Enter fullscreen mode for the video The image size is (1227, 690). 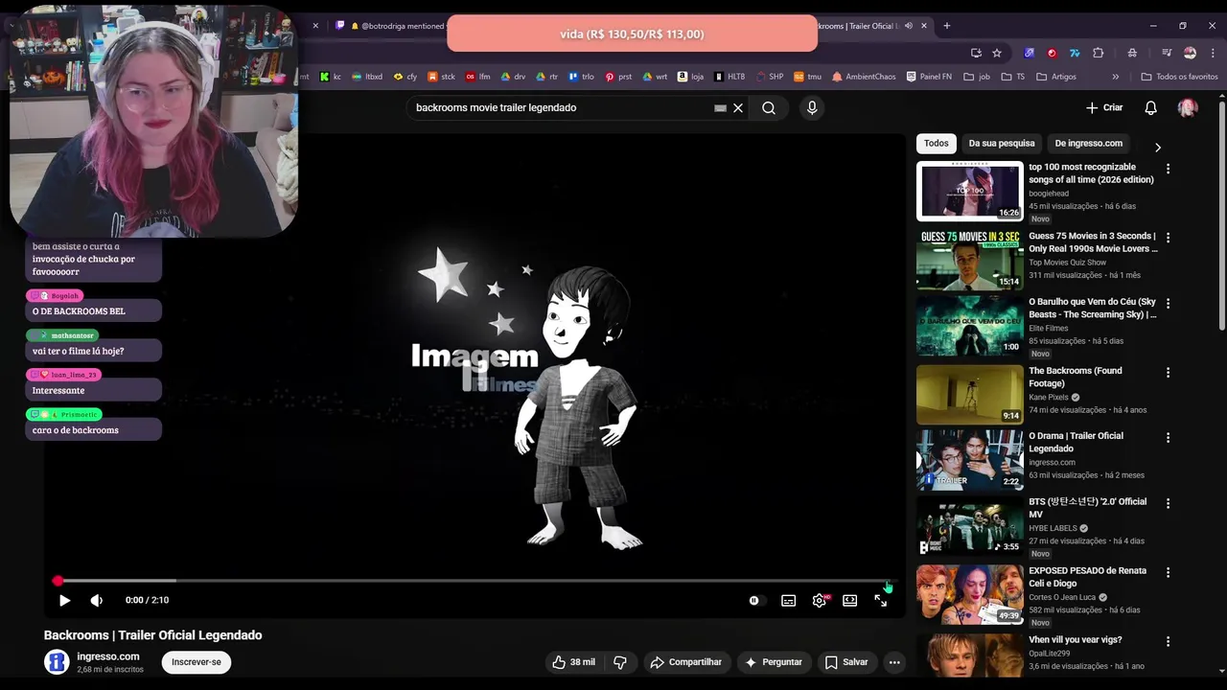click(x=880, y=601)
